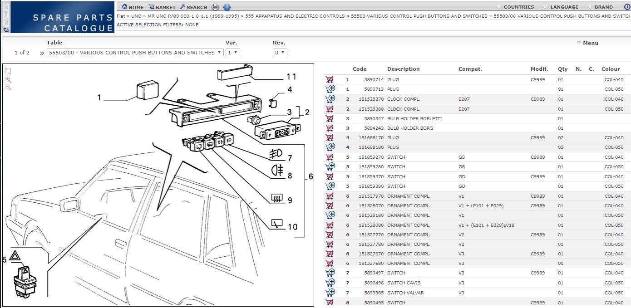Viewport: 631px width, 308px height.
Task: Click crossed cart for BULB HOLDER BORLETTI
Action: pos(330,118)
